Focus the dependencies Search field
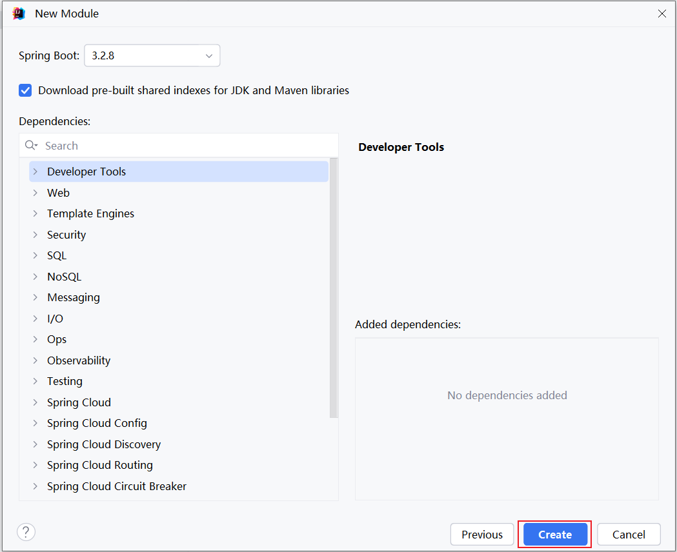 click(x=187, y=146)
